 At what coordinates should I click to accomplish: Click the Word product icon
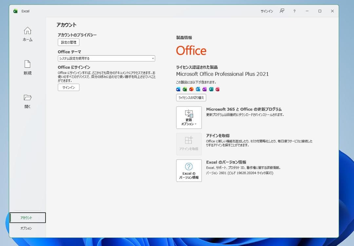pos(178,89)
